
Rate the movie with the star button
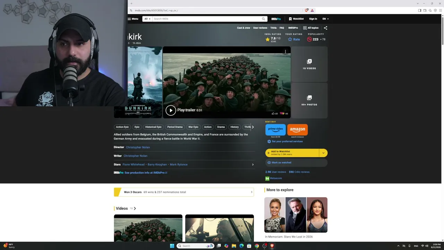point(294,39)
